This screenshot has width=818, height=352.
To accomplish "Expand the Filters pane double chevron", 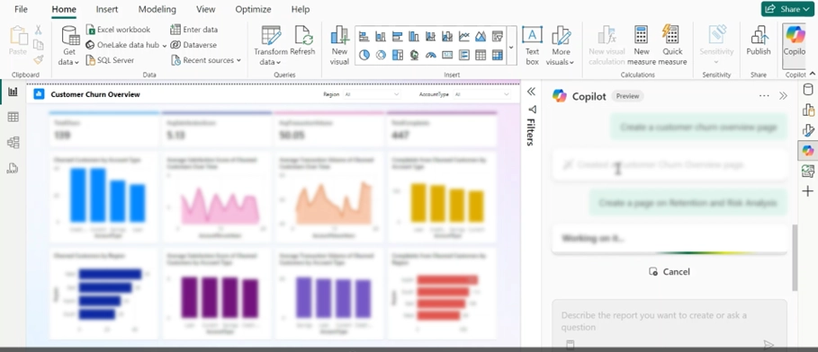I will [531, 92].
